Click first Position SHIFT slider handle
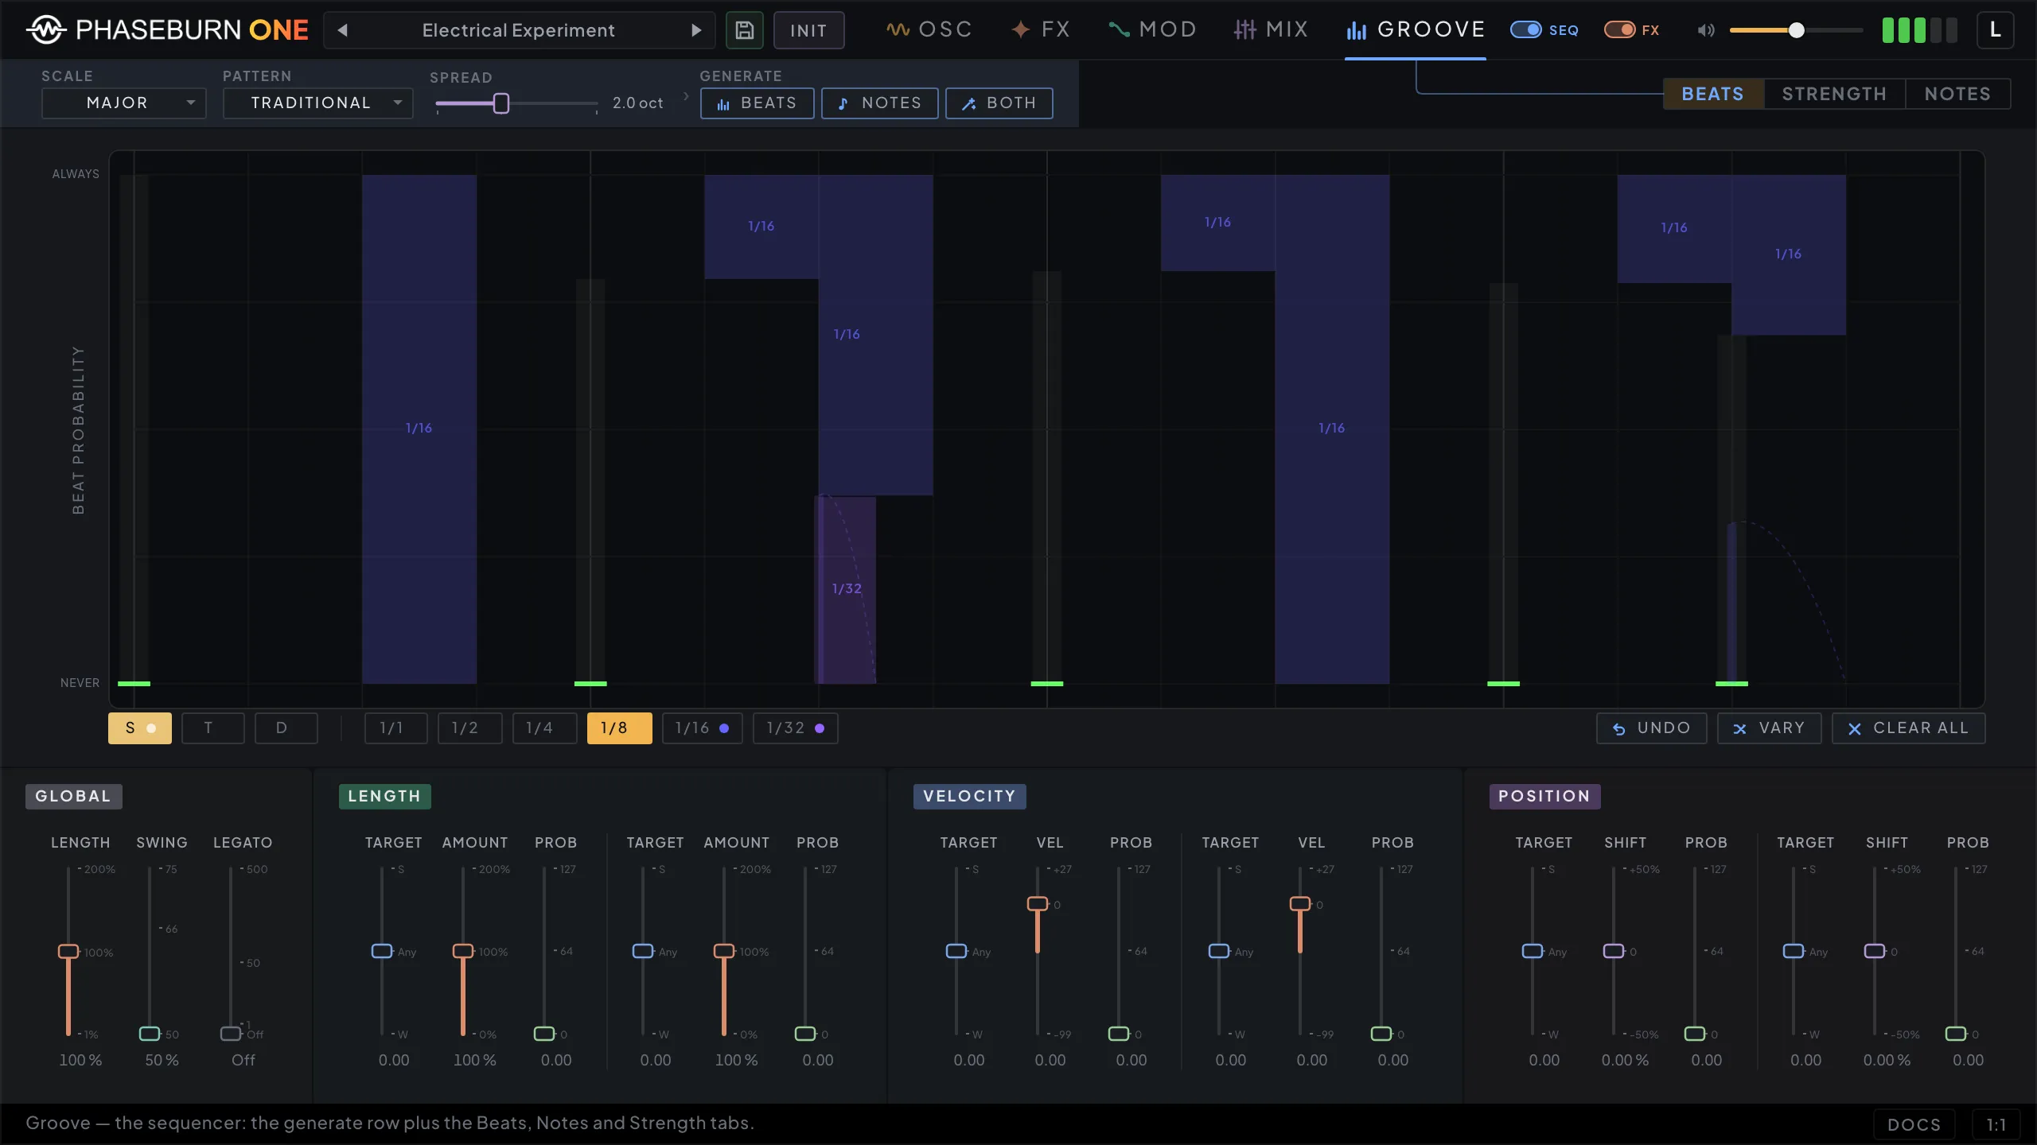The width and height of the screenshot is (2037, 1145). [1614, 951]
